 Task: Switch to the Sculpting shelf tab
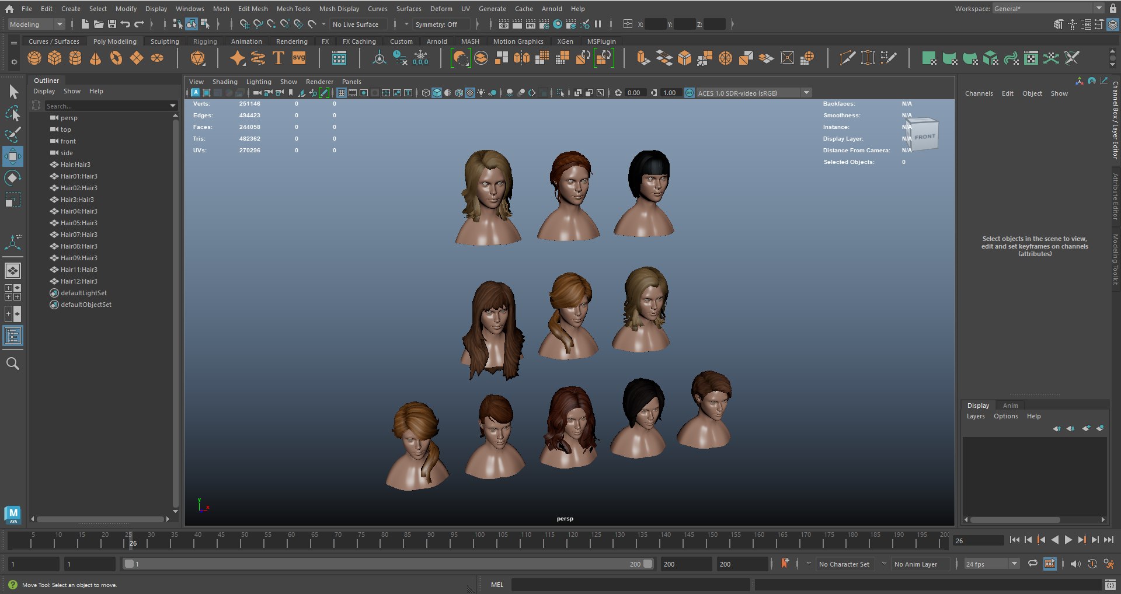pos(165,41)
